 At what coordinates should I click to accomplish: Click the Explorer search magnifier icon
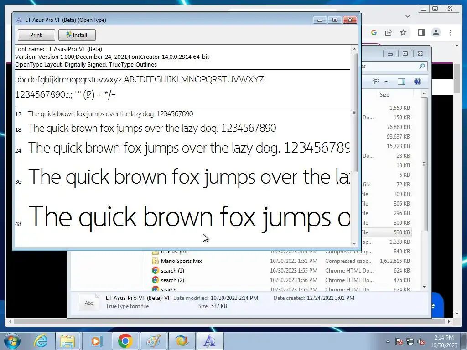[422, 66]
